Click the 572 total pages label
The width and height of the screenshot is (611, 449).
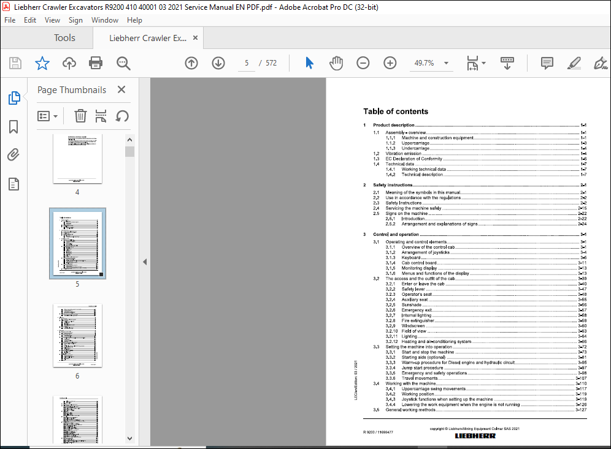[271, 63]
